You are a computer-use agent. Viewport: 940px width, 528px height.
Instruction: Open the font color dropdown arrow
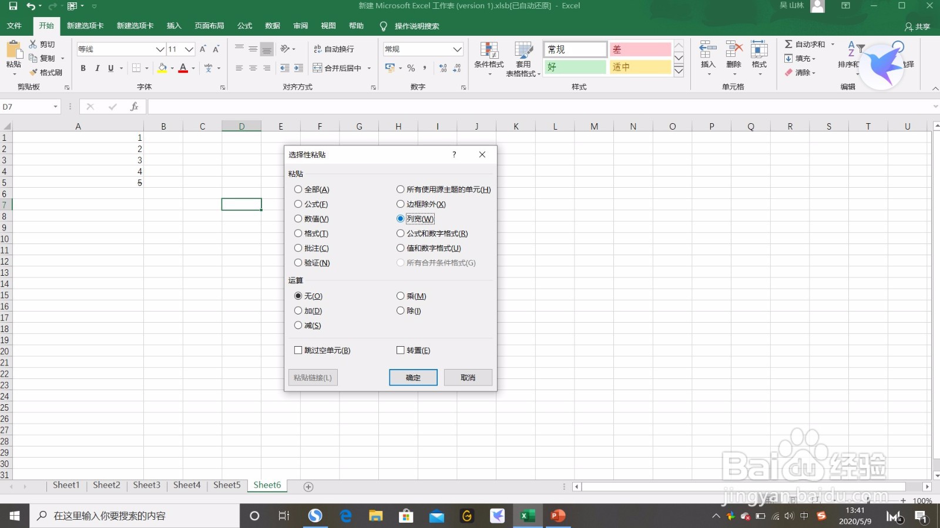coord(193,68)
